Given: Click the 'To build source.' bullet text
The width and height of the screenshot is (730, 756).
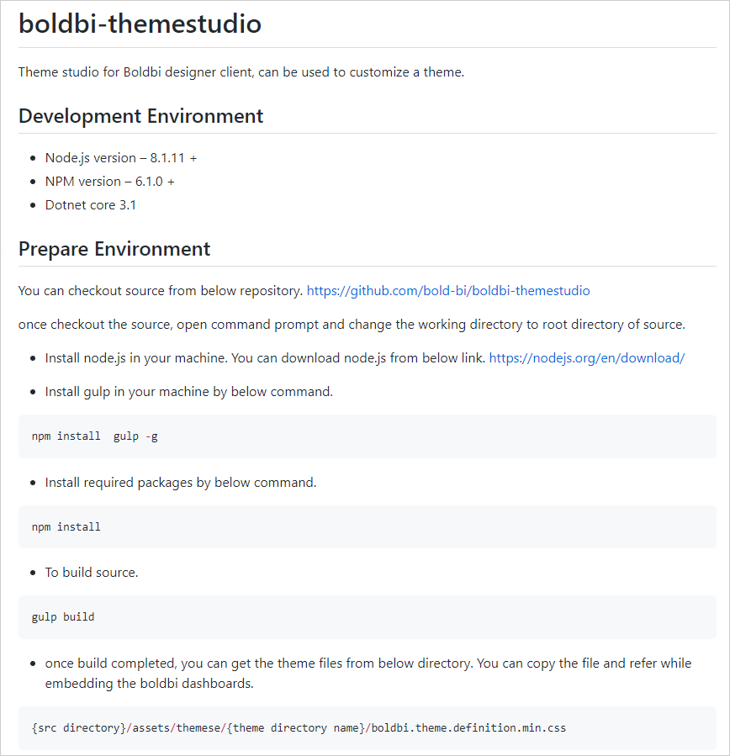Looking at the screenshot, I should [92, 573].
